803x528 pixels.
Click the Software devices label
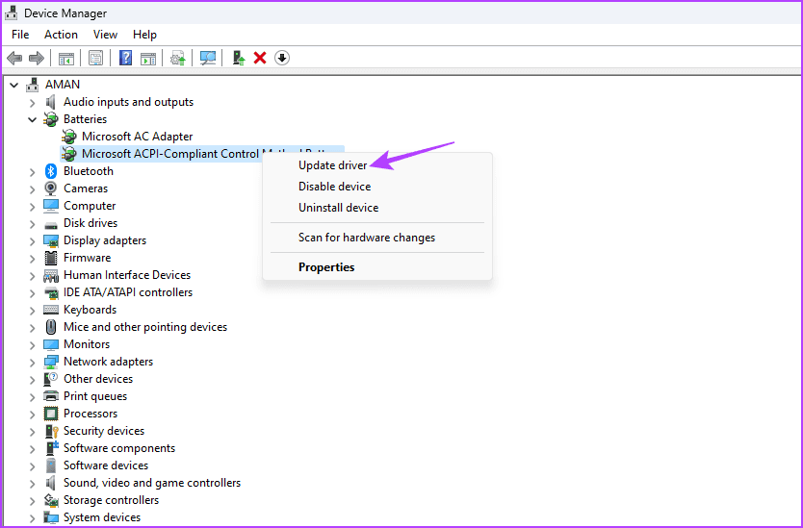[106, 465]
